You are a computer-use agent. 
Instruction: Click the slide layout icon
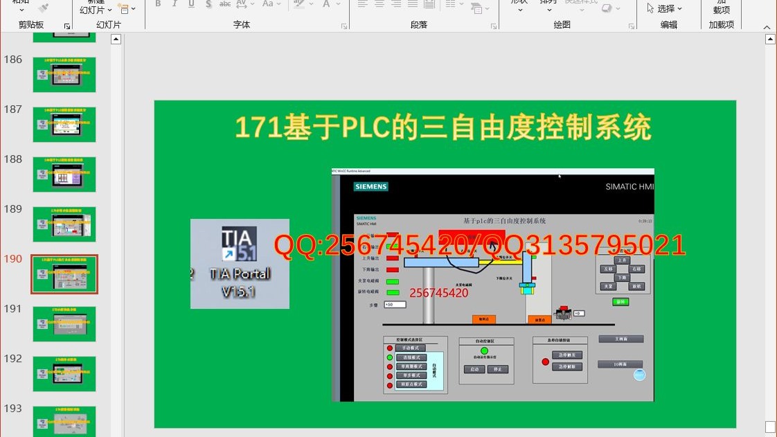123,8
